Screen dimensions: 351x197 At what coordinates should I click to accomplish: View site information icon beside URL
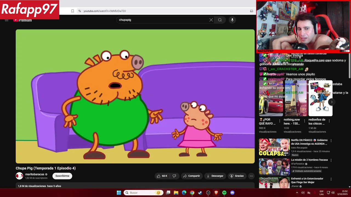tap(80, 11)
